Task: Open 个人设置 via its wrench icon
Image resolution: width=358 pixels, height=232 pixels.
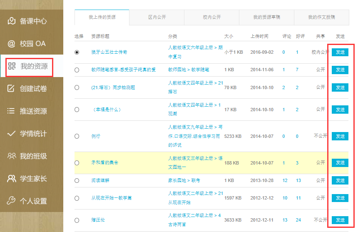Action: [x=12, y=201]
